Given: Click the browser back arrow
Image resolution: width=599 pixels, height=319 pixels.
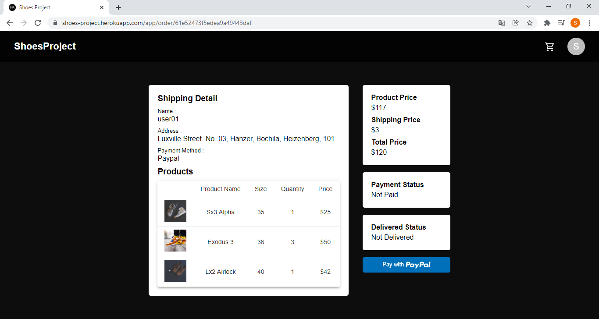Looking at the screenshot, I should coord(9,23).
